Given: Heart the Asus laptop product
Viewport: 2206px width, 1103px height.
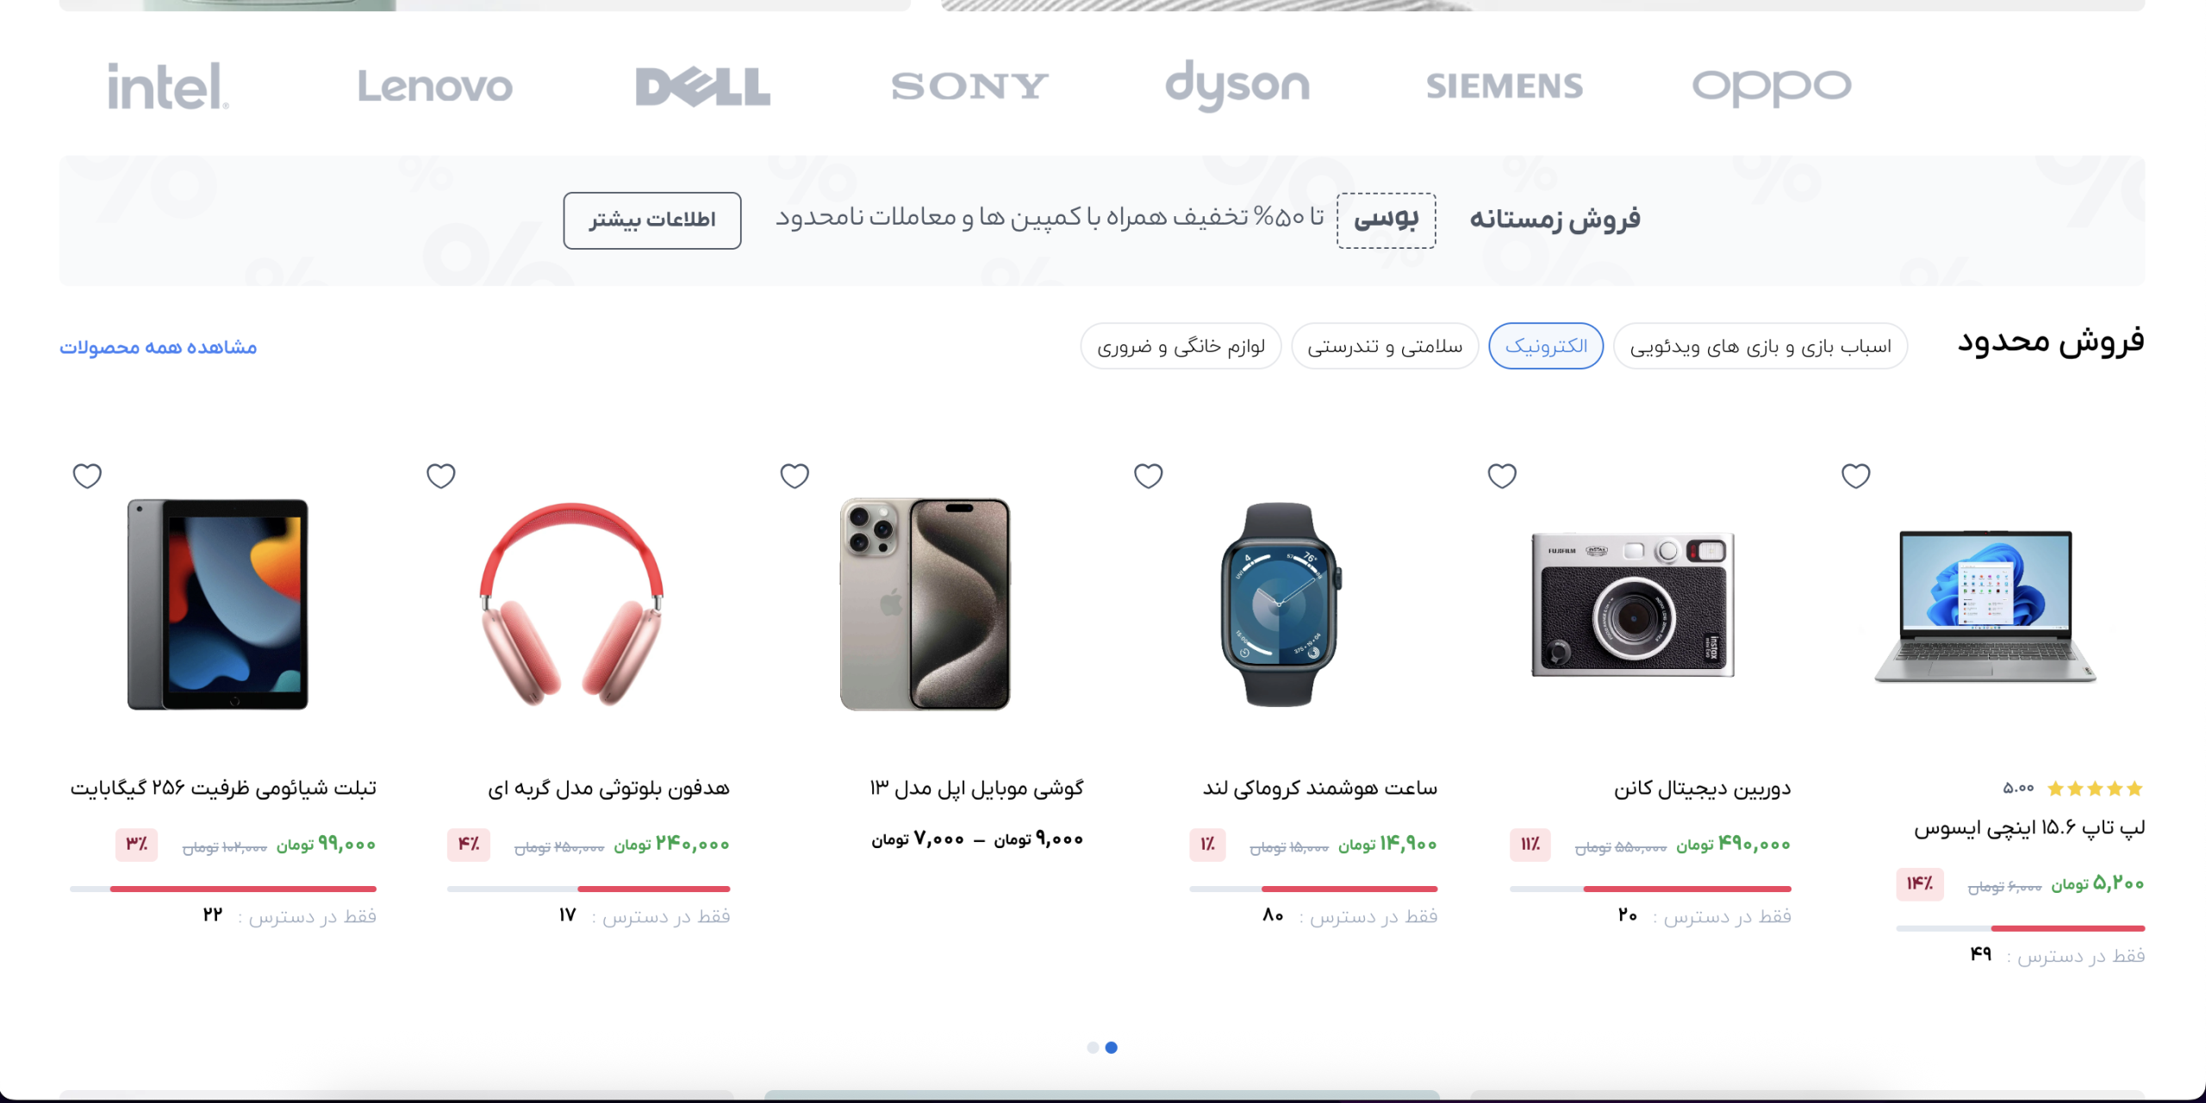Looking at the screenshot, I should click(1856, 475).
